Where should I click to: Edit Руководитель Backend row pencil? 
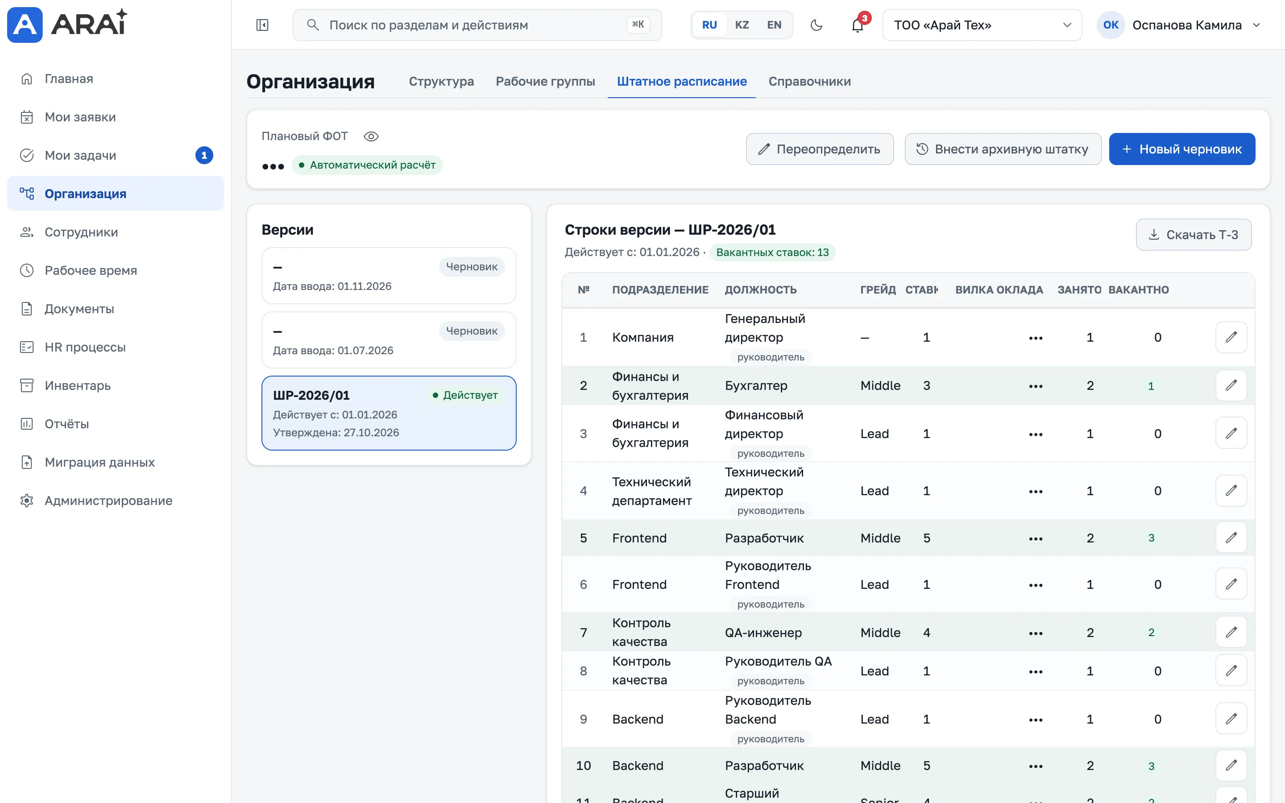pos(1231,719)
